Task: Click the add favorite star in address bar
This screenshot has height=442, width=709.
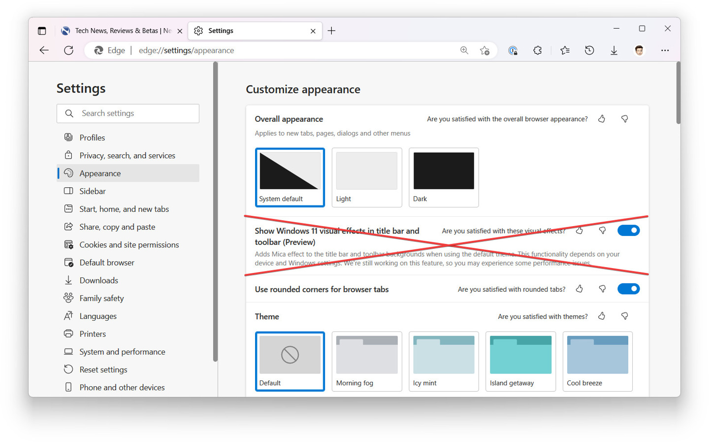Action: coord(484,50)
